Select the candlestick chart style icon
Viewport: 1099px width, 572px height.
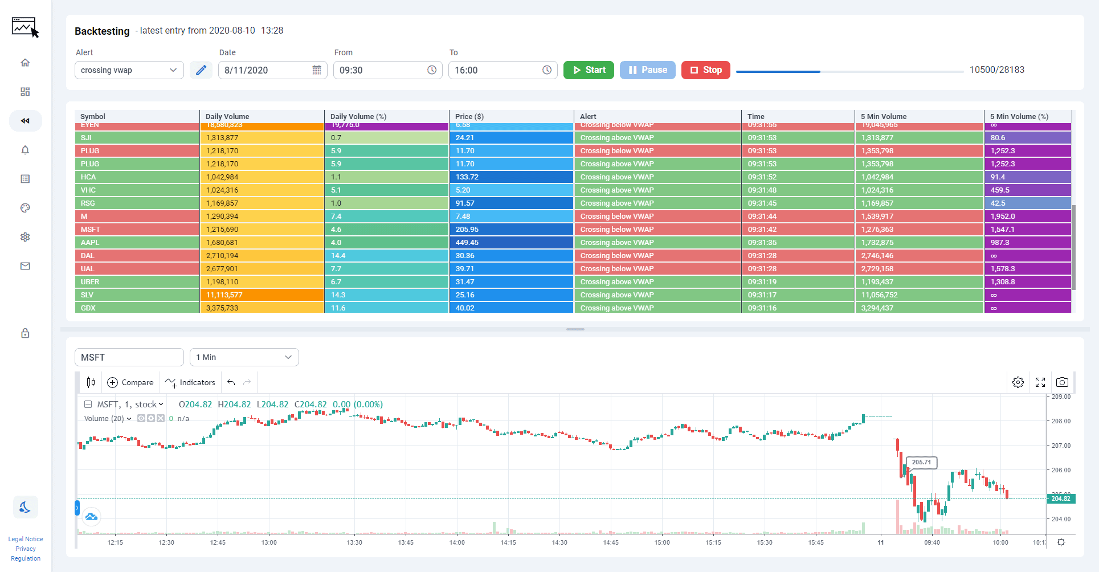(91, 382)
